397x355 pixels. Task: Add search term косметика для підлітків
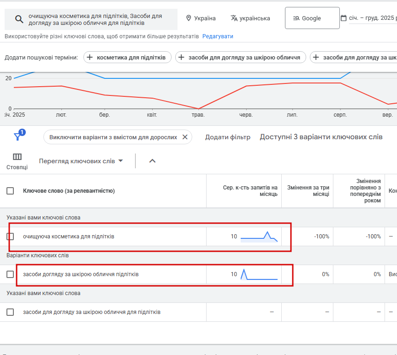[128, 57]
